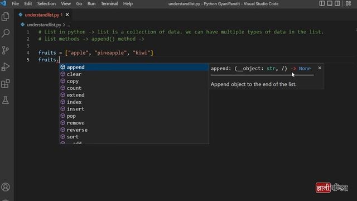Open the Extensions view

click(x=6, y=83)
